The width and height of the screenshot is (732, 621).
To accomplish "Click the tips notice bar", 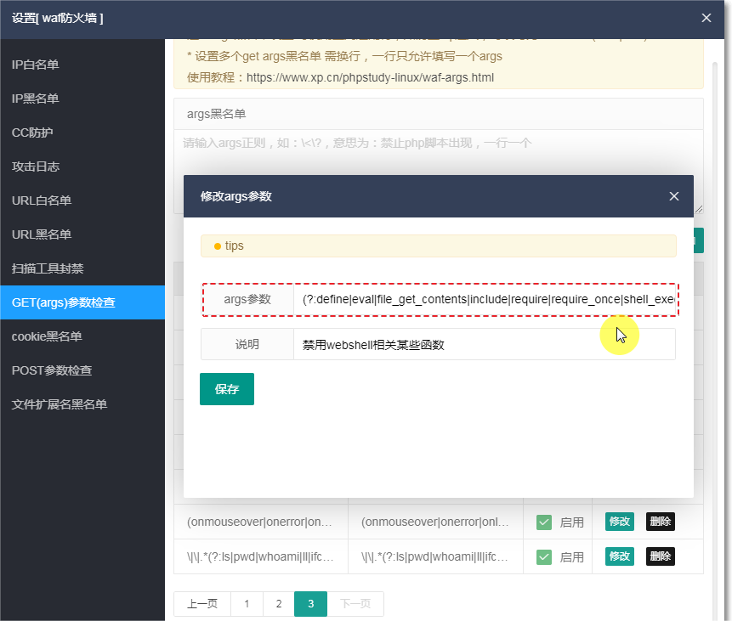I will (x=439, y=246).
